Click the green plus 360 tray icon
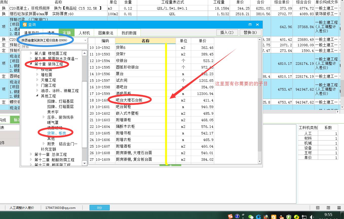This screenshot has width=344, height=219. coord(297,217)
